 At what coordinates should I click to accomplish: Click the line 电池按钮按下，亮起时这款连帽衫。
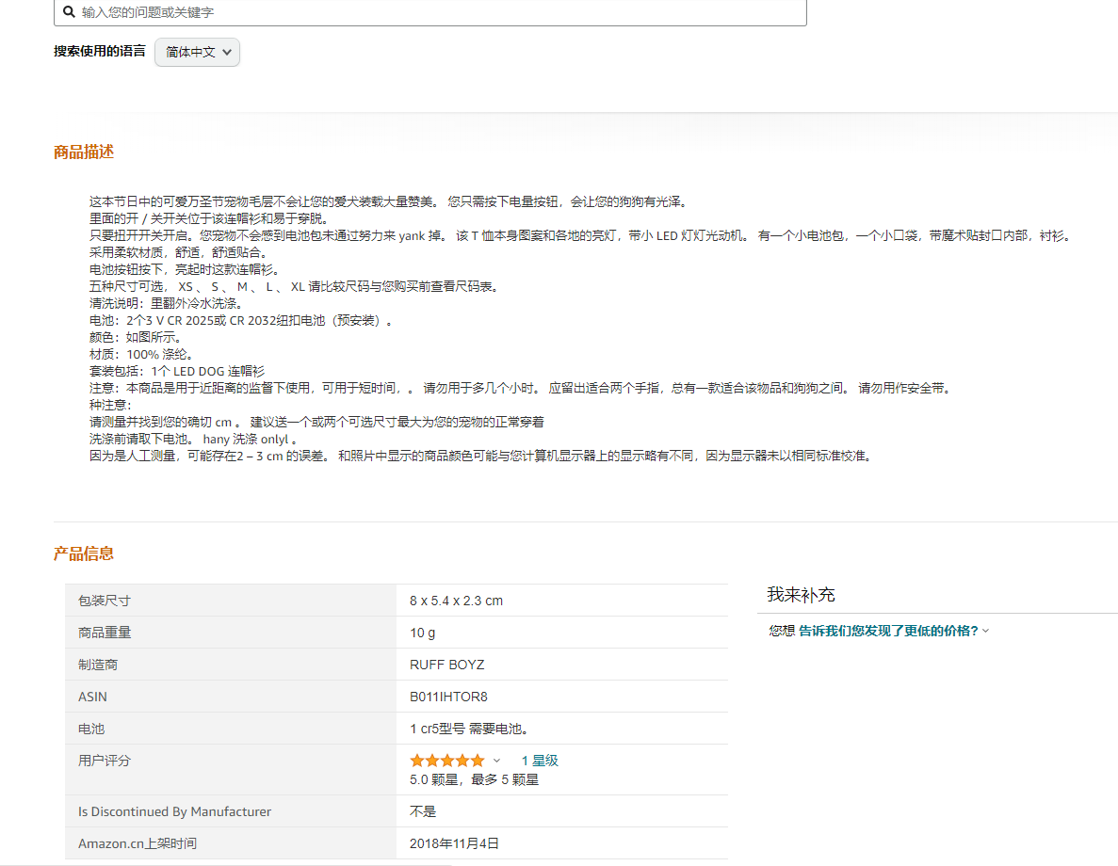tap(185, 269)
